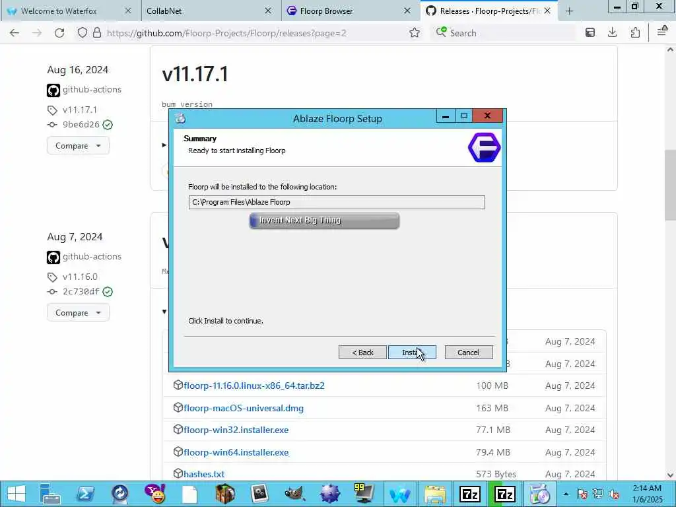Download floorp-win32.installer.exe
Viewport: 676px width, 507px height.
click(x=236, y=430)
